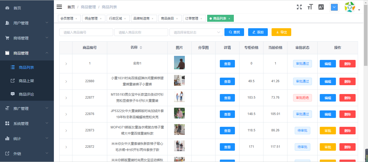The image size is (368, 162).
Task: Click the comment icon beside 商品评论
Action: point(13,94)
